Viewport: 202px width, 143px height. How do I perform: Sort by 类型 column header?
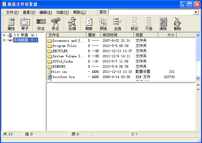click(146, 35)
